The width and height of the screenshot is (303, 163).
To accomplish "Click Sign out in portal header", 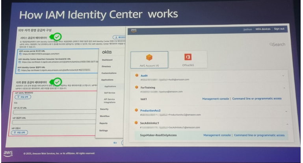I will click(279, 29).
